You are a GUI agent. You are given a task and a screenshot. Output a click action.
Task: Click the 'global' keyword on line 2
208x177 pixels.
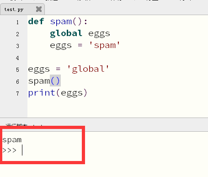tap(66, 33)
